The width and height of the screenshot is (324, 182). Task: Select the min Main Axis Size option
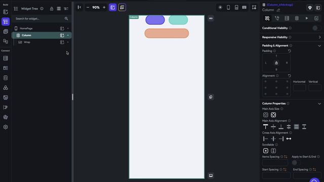tap(266, 115)
